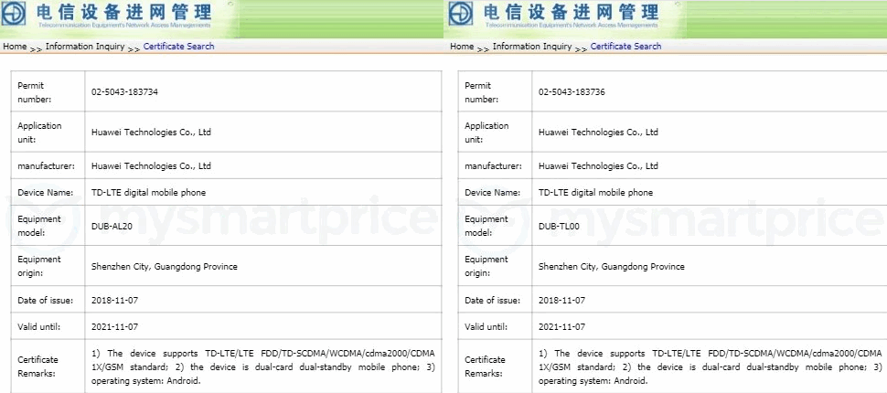Go to Home in the right breadcrumb
887x393 pixels.
tap(462, 47)
